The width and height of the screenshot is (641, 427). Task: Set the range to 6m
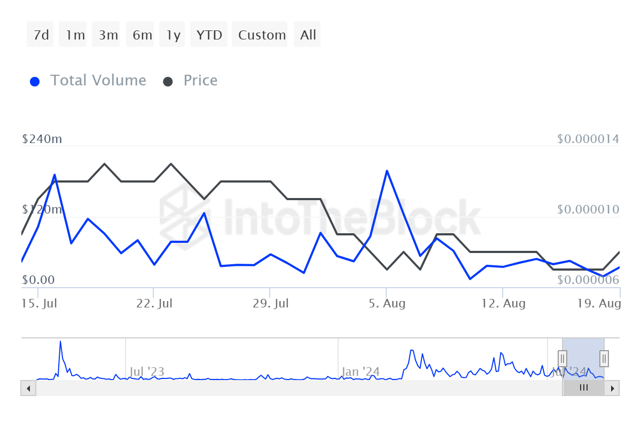click(x=142, y=35)
